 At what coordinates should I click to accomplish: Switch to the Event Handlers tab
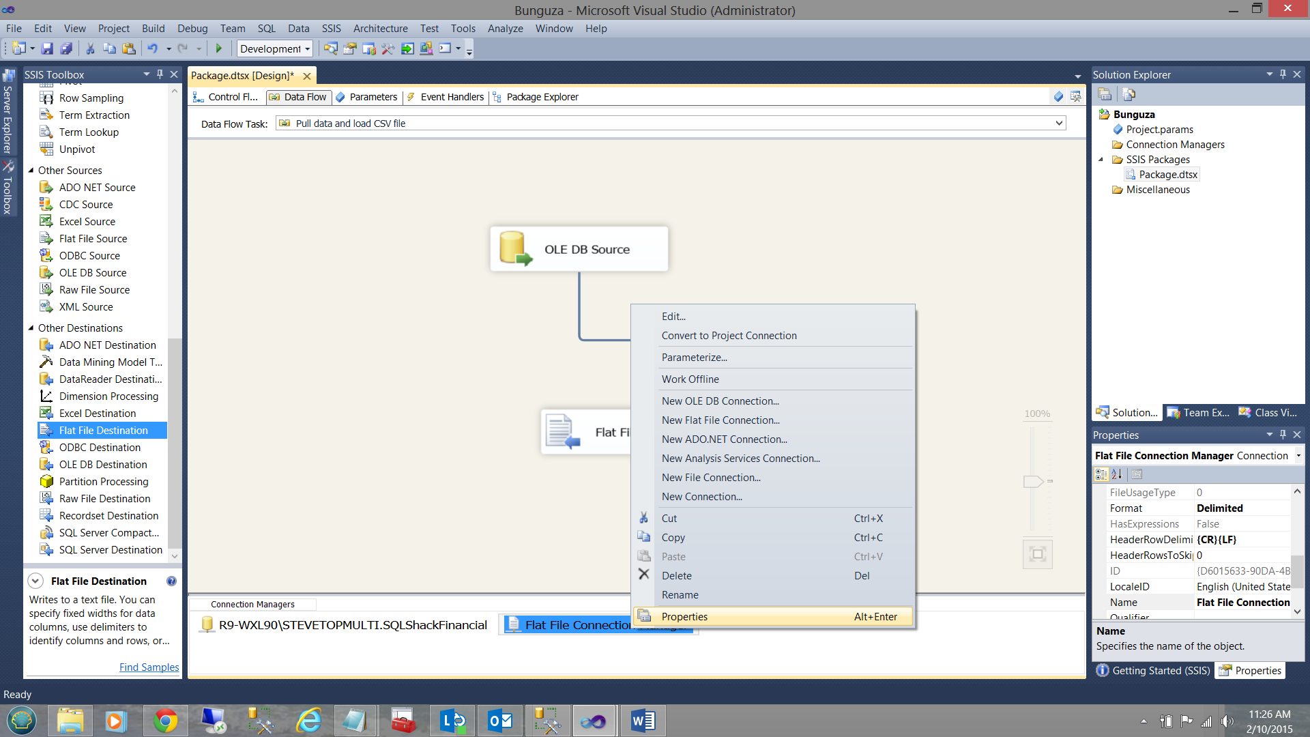(452, 97)
